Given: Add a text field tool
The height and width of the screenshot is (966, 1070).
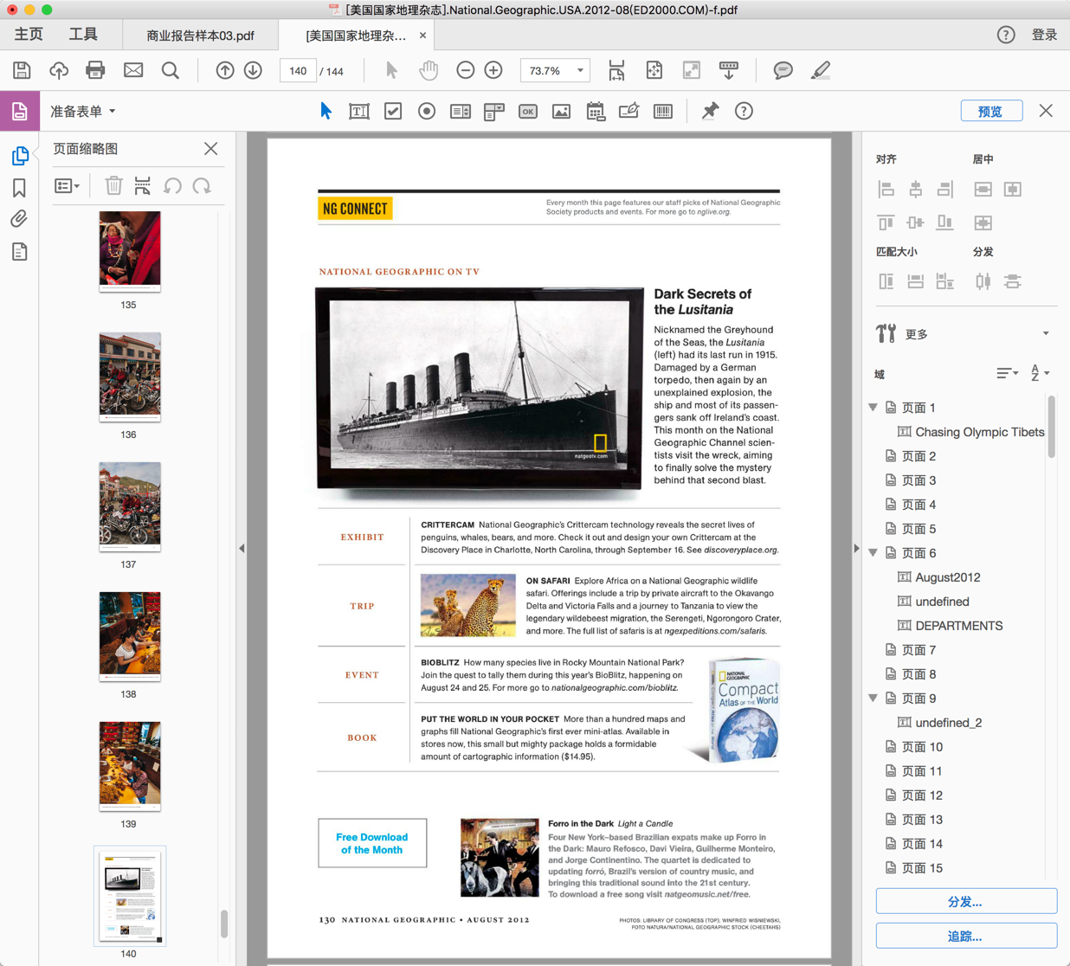Looking at the screenshot, I should [359, 111].
